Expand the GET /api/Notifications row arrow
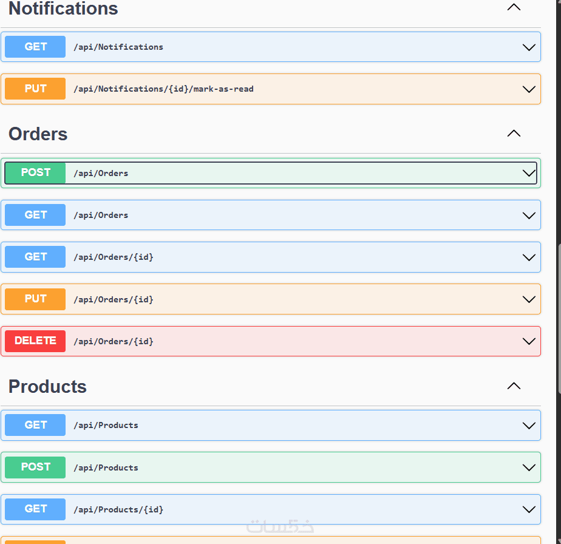This screenshot has width=561, height=544. (x=529, y=47)
